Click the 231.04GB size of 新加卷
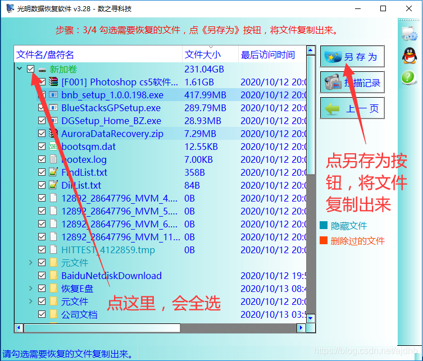423x361 pixels. pos(204,69)
